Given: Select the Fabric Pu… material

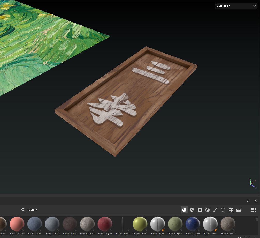Looking at the screenshot, I should tap(122, 226).
